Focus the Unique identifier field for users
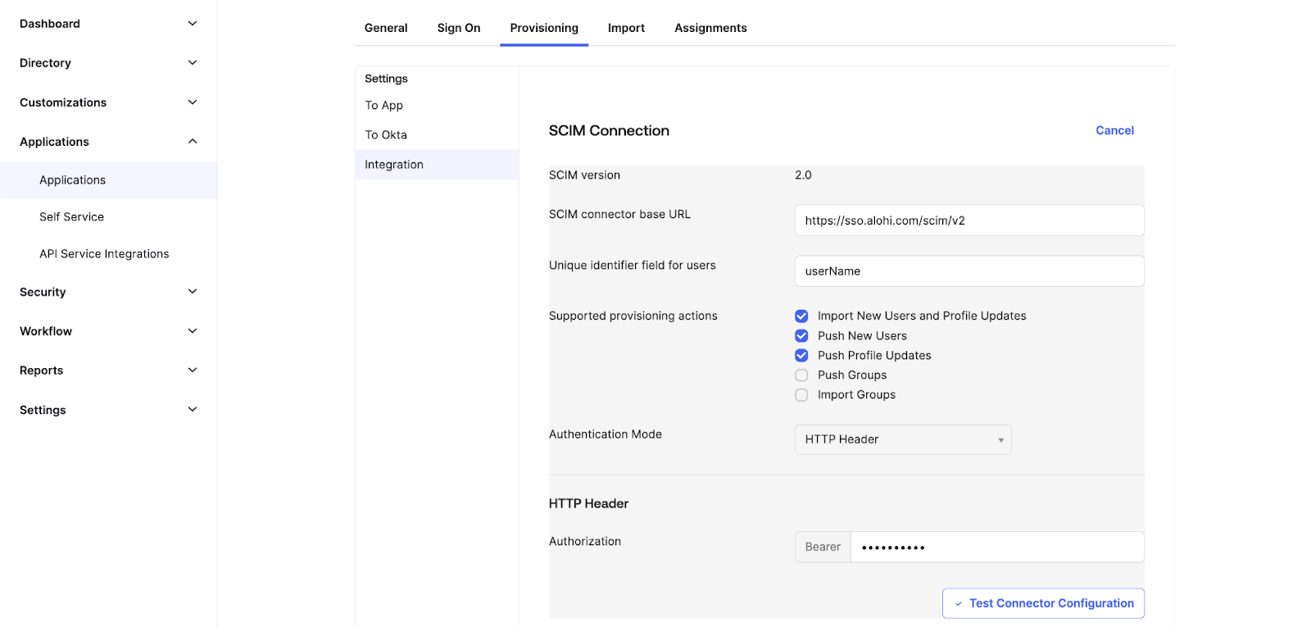 coord(969,271)
